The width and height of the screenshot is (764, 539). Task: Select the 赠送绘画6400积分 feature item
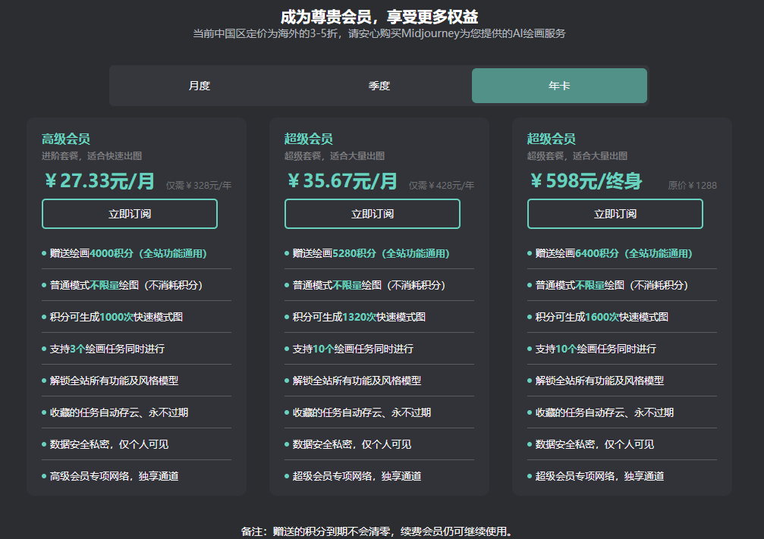[x=614, y=253]
